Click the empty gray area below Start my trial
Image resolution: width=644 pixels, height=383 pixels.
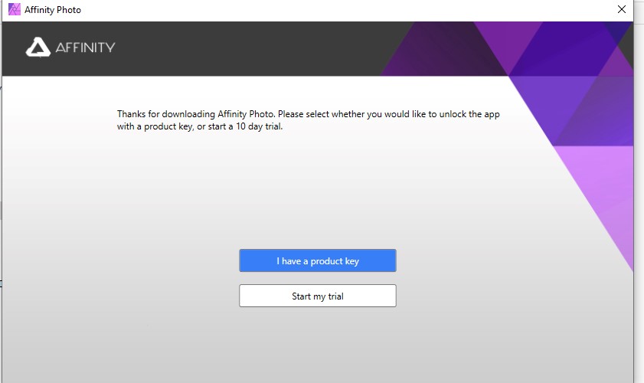(x=317, y=345)
